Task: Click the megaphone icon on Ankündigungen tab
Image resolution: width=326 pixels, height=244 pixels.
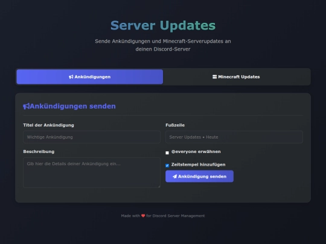Action: click(x=71, y=77)
